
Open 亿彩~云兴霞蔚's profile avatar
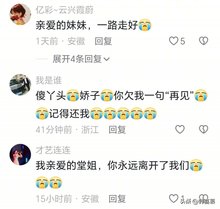coord(20,14)
